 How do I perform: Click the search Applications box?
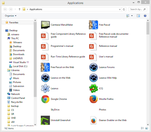pos(138,9)
